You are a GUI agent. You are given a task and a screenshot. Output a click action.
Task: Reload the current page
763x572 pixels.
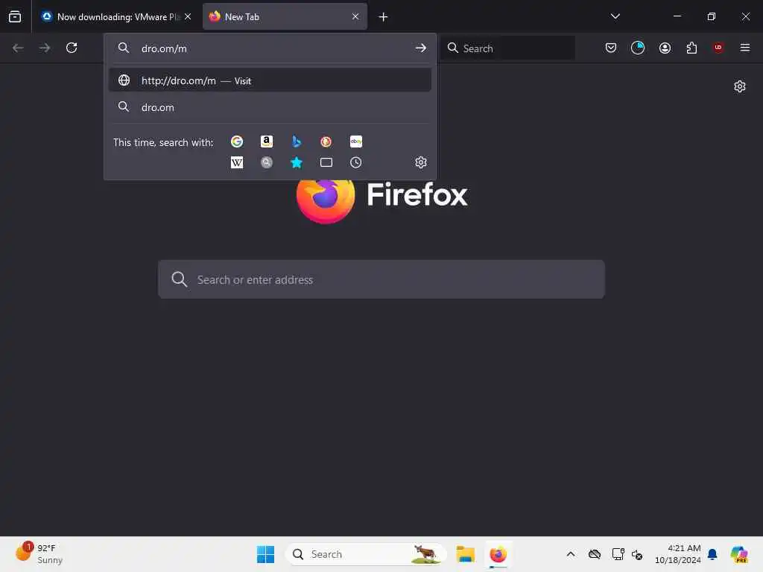click(72, 48)
